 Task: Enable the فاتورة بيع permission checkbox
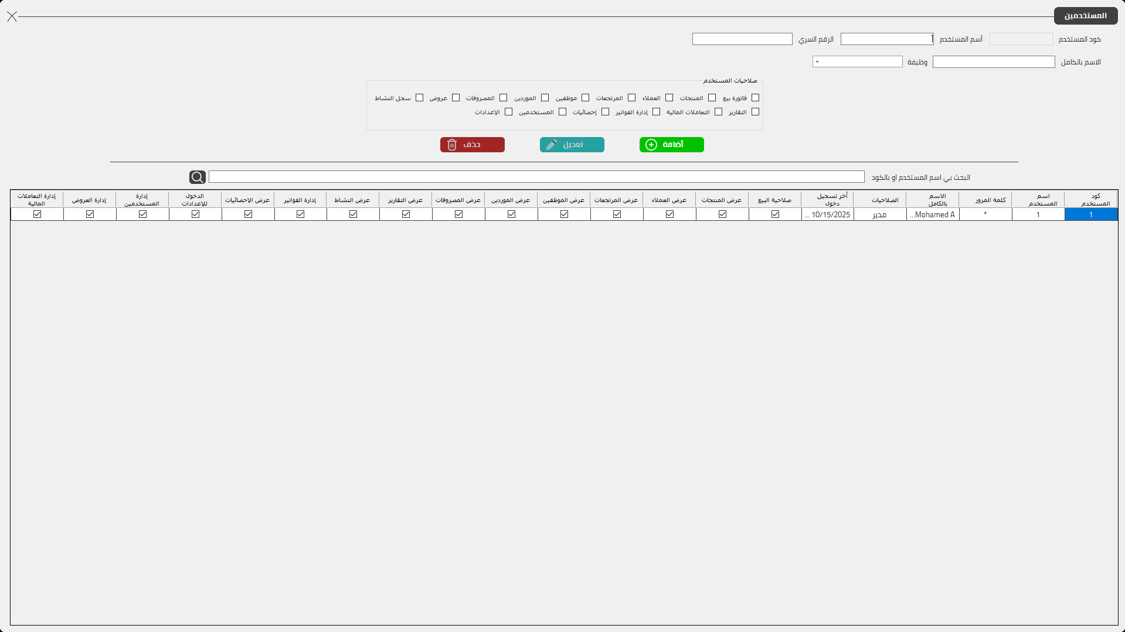click(755, 98)
